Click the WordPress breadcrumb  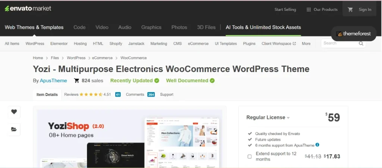pyautogui.click(x=76, y=58)
